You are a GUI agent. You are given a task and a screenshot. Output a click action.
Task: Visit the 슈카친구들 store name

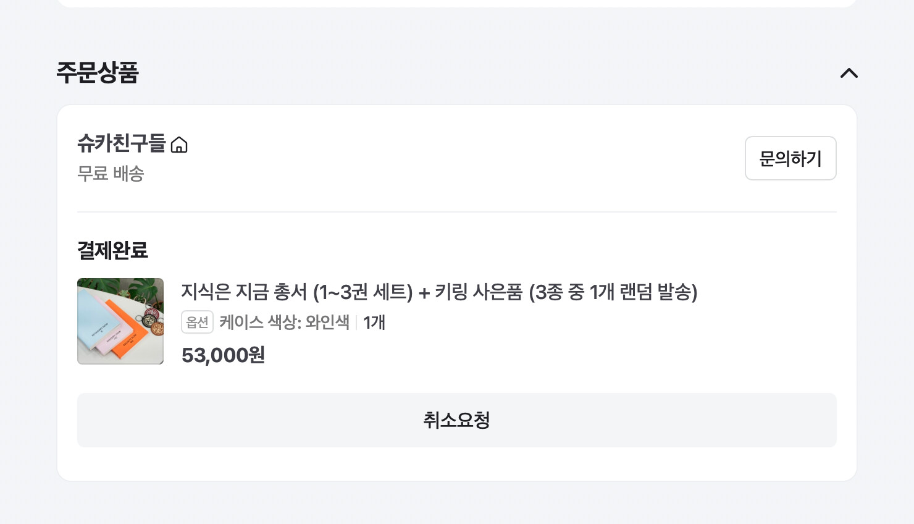click(122, 143)
